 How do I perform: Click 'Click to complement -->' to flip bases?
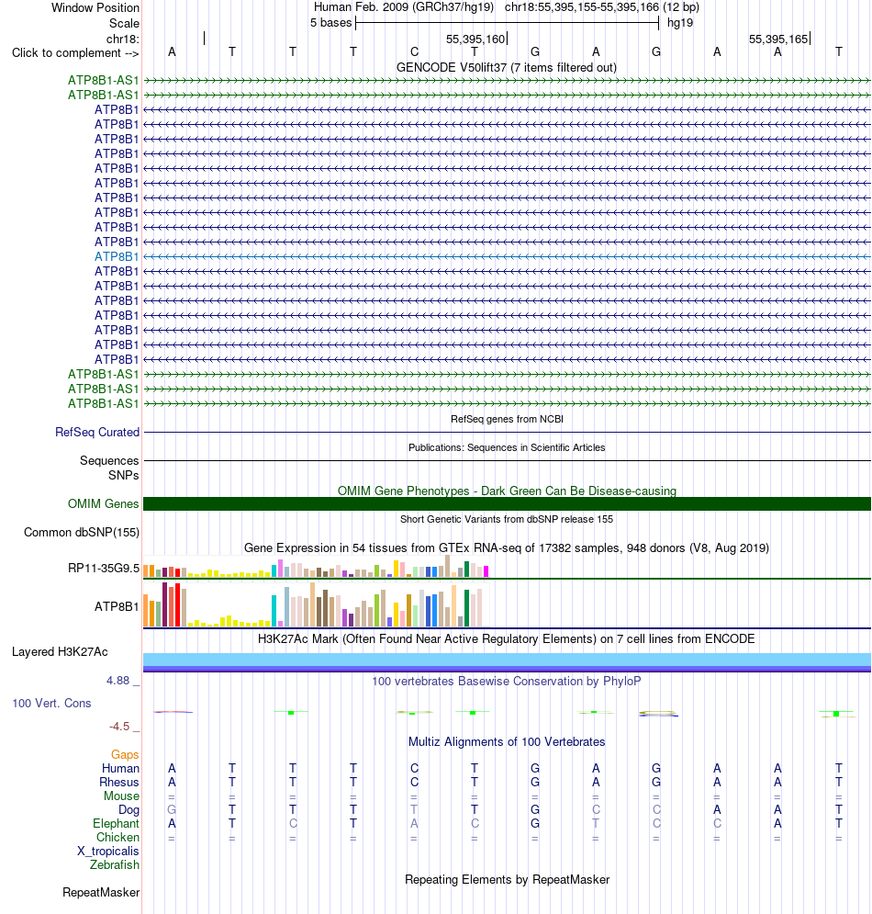point(75,53)
